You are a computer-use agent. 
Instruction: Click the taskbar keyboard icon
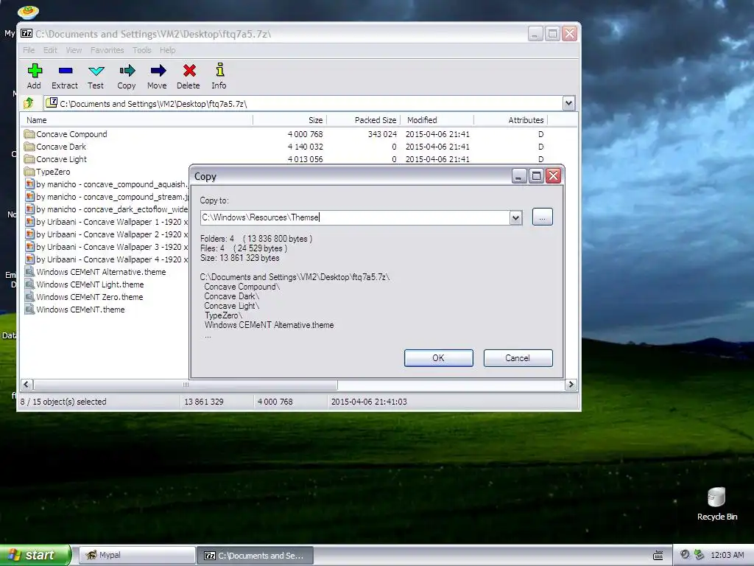pyautogui.click(x=658, y=556)
